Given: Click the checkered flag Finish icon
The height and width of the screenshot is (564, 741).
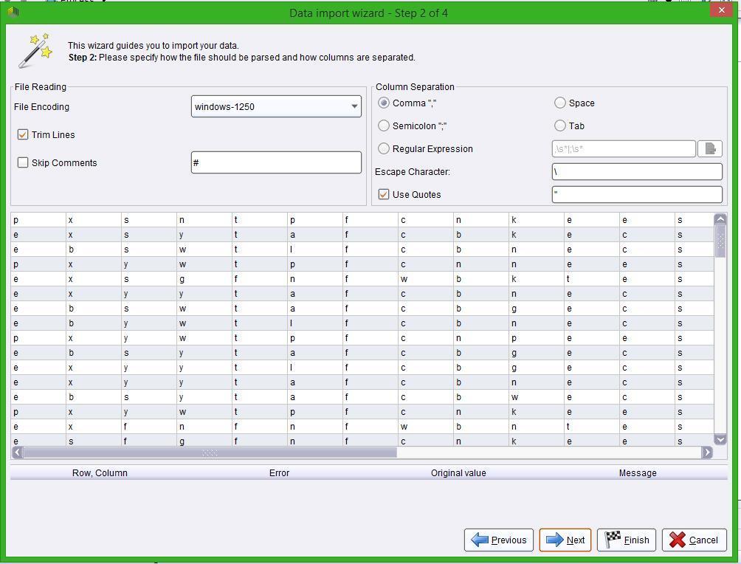Looking at the screenshot, I should (613, 540).
